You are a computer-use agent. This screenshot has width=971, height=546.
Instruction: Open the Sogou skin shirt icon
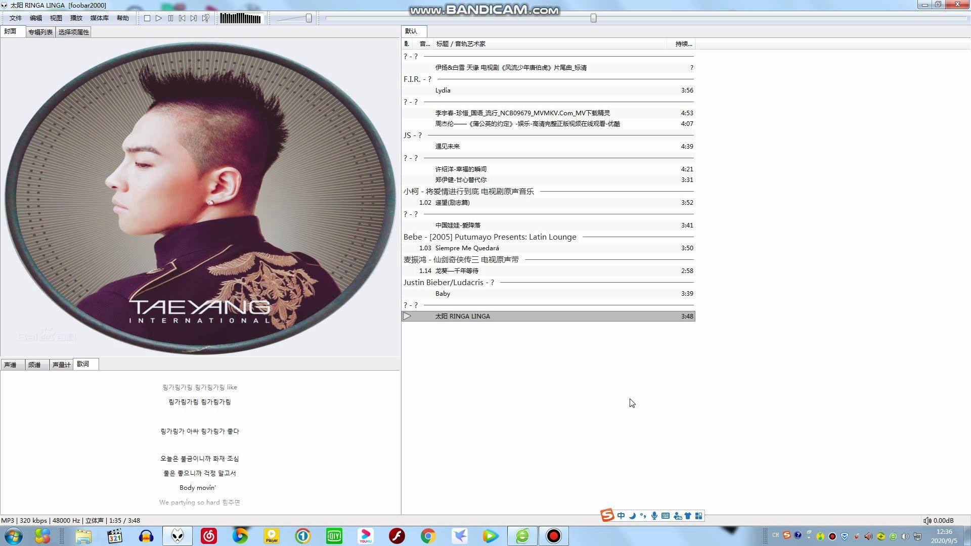click(688, 516)
